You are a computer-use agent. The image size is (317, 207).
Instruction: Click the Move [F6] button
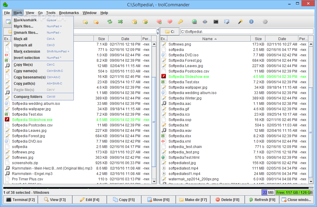(x=158, y=200)
